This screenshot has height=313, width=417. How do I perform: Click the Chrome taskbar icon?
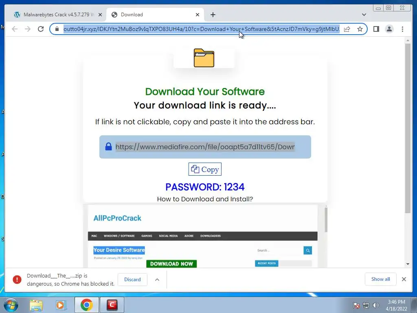(x=87, y=305)
